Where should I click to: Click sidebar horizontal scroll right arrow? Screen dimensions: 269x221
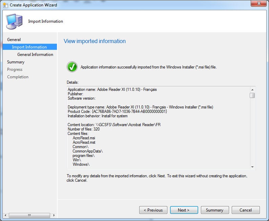click(54, 215)
